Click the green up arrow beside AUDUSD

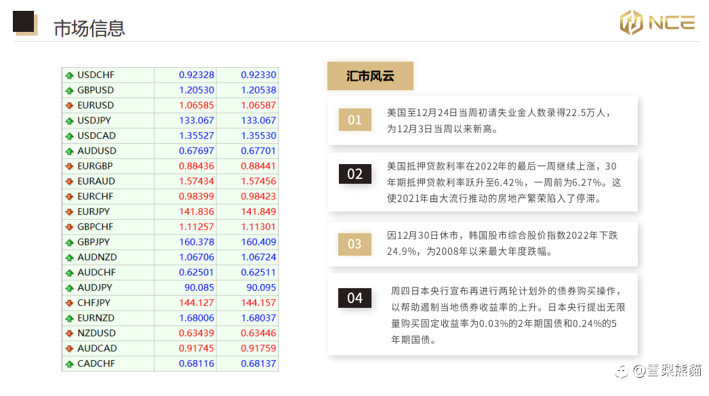pos(69,151)
